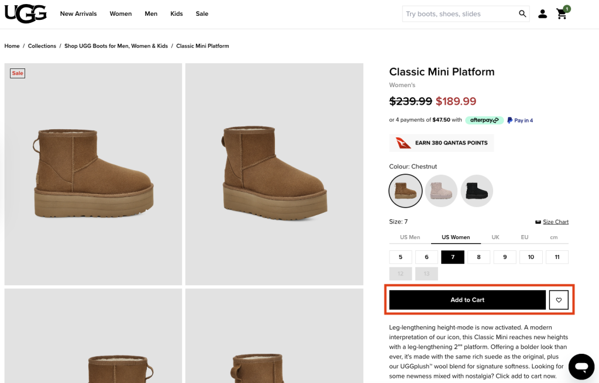Click the Add to Cart button
Viewport: 599px width, 383px height.
467,300
